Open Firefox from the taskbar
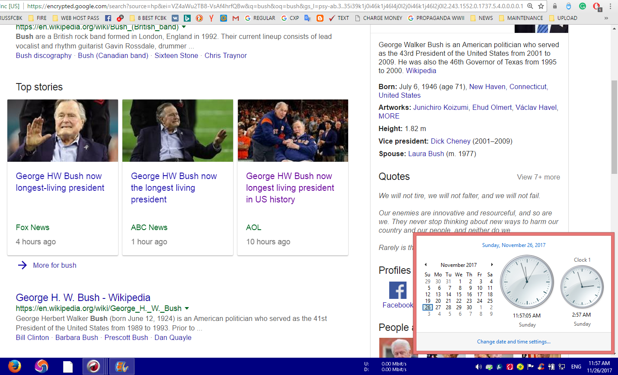Viewport: 618px width, 375px height. tap(14, 366)
